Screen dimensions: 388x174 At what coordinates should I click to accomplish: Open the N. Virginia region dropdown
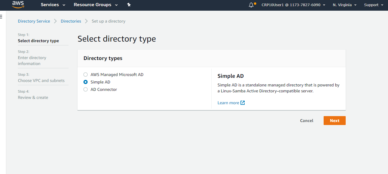coord(344,5)
